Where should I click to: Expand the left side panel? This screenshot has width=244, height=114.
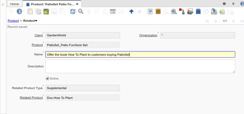pyautogui.click(x=3, y=5)
